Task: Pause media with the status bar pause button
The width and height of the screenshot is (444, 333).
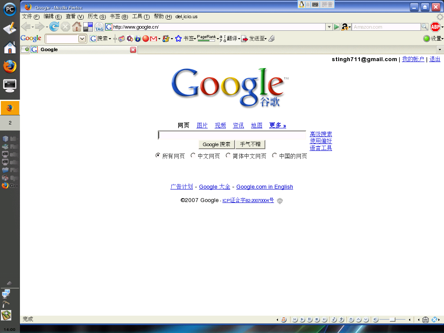Action: [x=310, y=320]
